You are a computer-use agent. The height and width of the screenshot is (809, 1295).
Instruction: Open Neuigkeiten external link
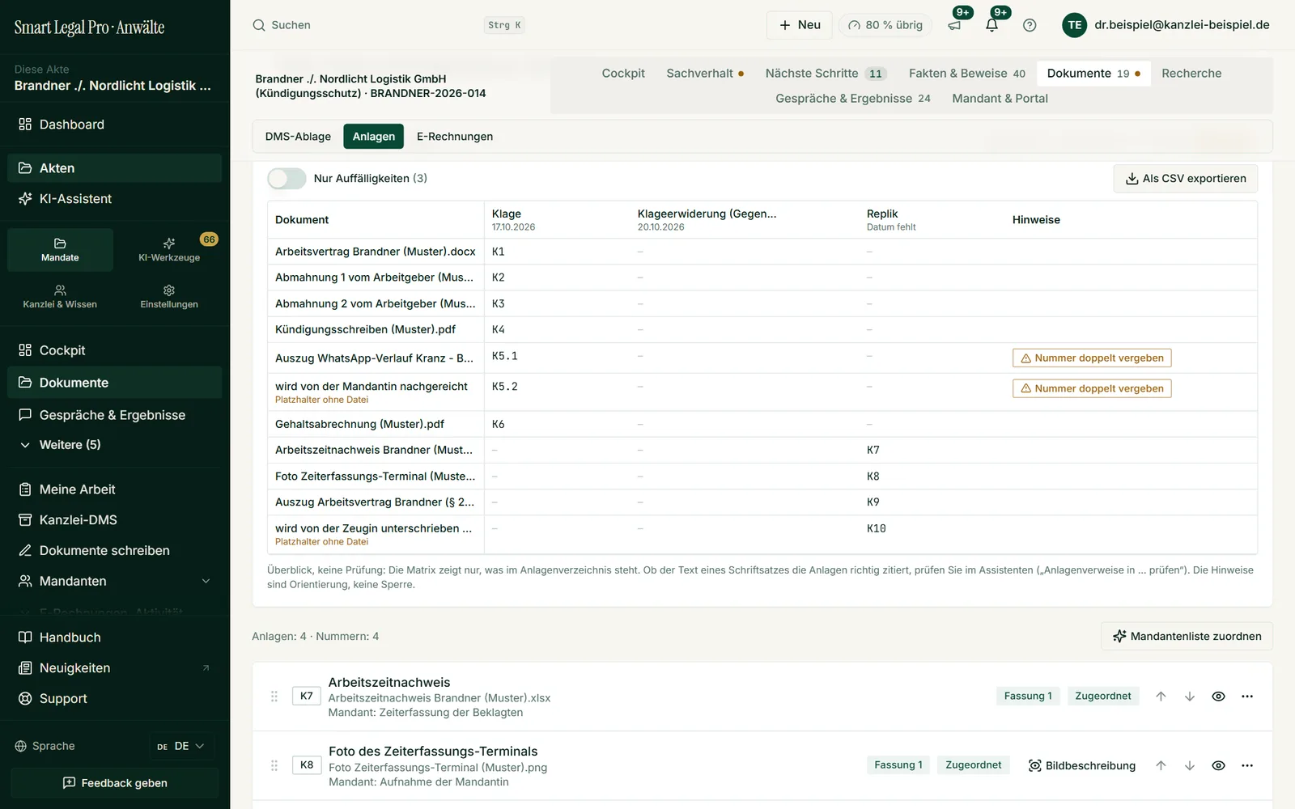(x=114, y=668)
